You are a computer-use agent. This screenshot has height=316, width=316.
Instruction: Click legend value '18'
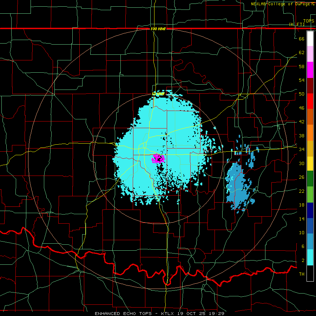(302, 205)
